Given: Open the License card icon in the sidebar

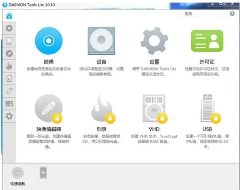Looking at the screenshot, I should click(x=9, y=103).
